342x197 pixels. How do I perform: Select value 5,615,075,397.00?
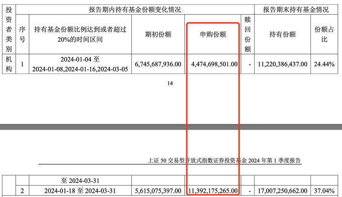(x=158, y=191)
